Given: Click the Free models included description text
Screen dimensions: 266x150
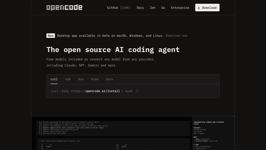Looking at the screenshot, I should tap(101, 62).
